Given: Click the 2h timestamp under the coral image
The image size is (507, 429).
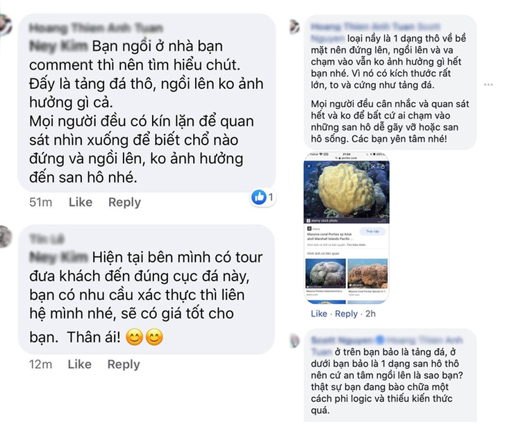Looking at the screenshot, I should tap(371, 314).
